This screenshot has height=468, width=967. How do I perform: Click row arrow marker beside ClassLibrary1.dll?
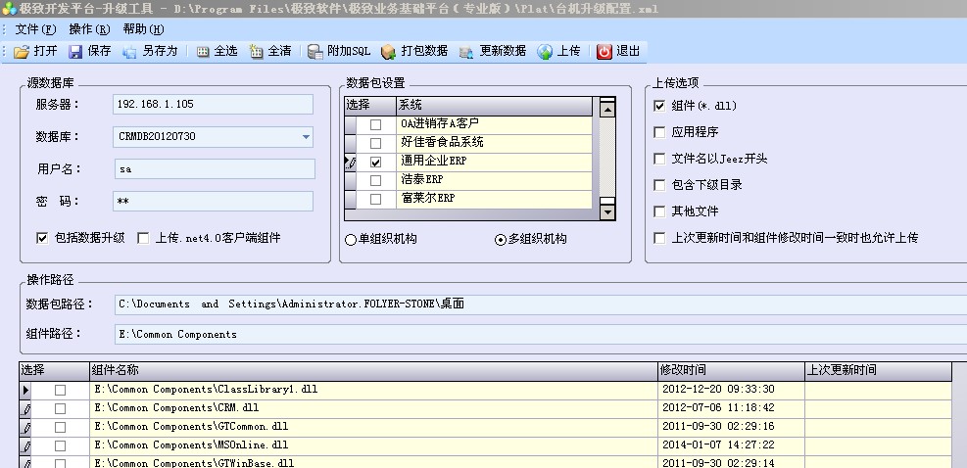pos(25,391)
